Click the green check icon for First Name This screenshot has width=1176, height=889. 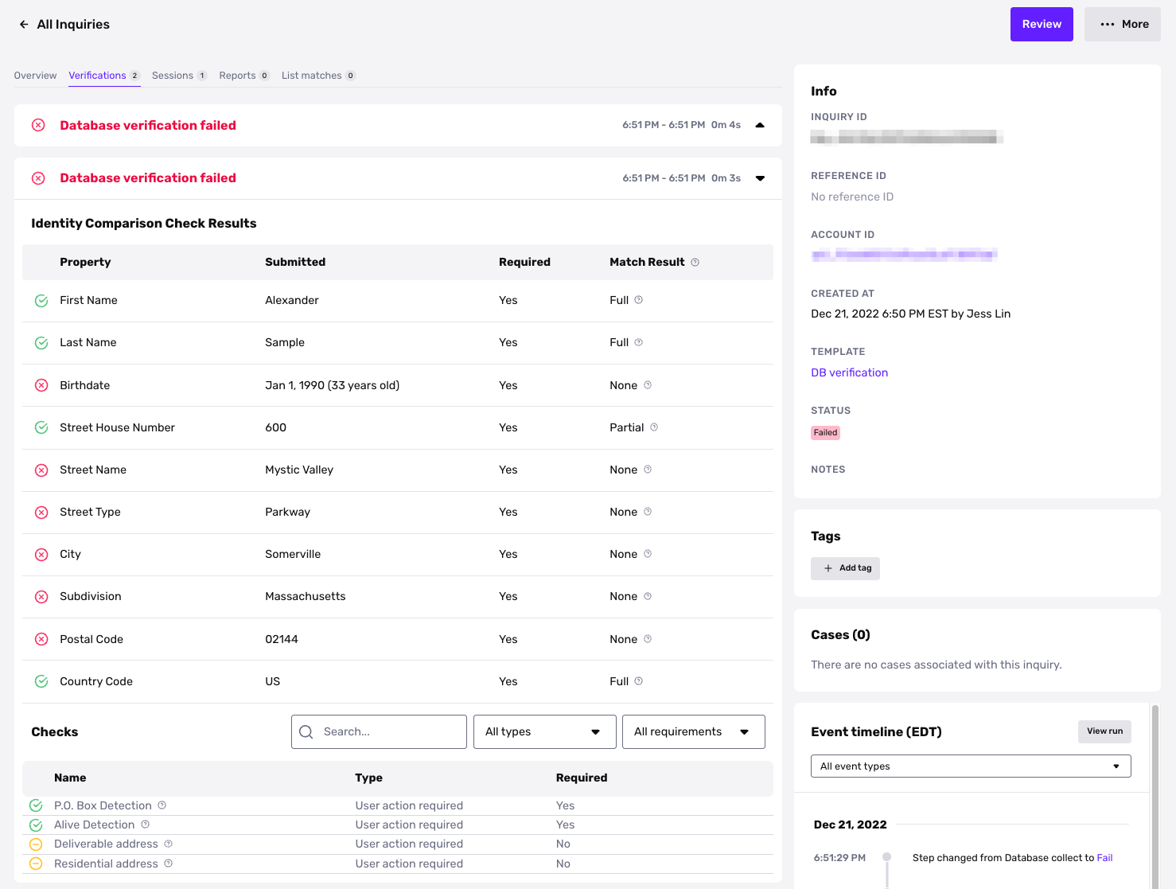(x=41, y=301)
